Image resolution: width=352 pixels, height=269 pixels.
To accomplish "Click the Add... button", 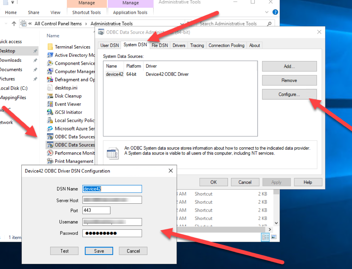I will click(289, 66).
